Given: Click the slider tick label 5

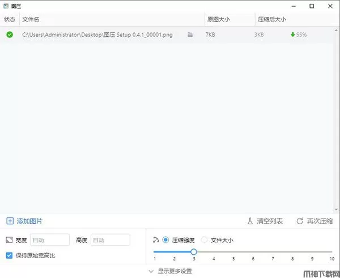Looking at the screenshot, I should point(233,259).
